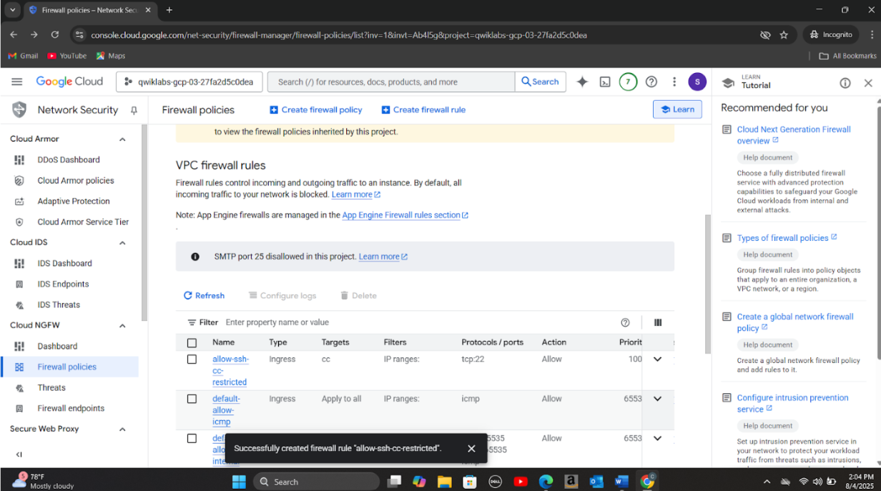Click the tutorial panel info icon

pyautogui.click(x=845, y=83)
